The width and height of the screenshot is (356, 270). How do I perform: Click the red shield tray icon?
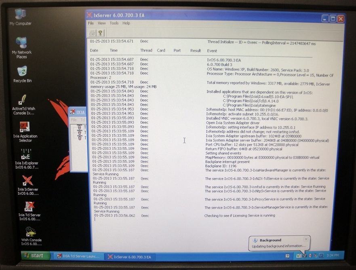coord(310,256)
